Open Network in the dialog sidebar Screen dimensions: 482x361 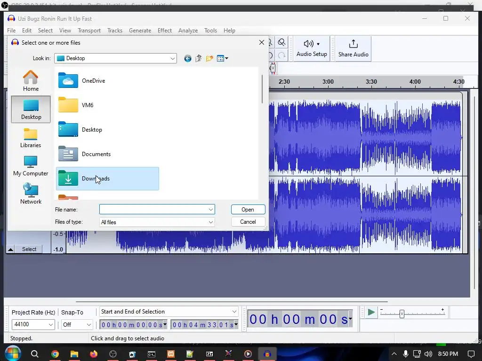point(31,194)
